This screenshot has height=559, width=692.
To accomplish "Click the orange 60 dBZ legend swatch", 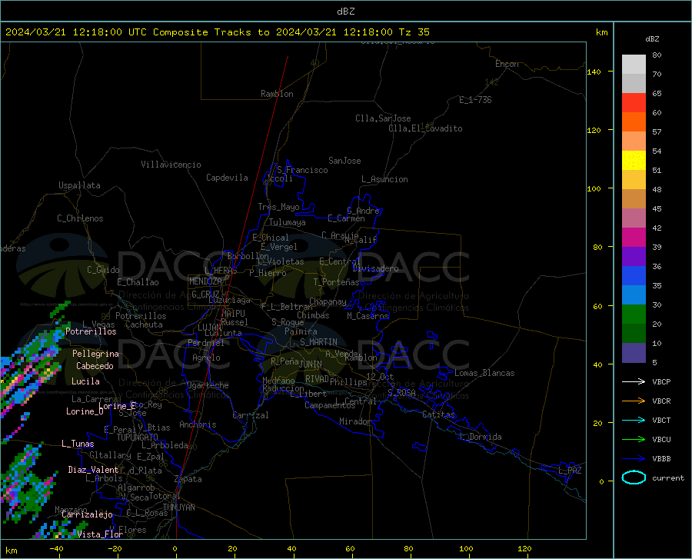I will [x=634, y=121].
